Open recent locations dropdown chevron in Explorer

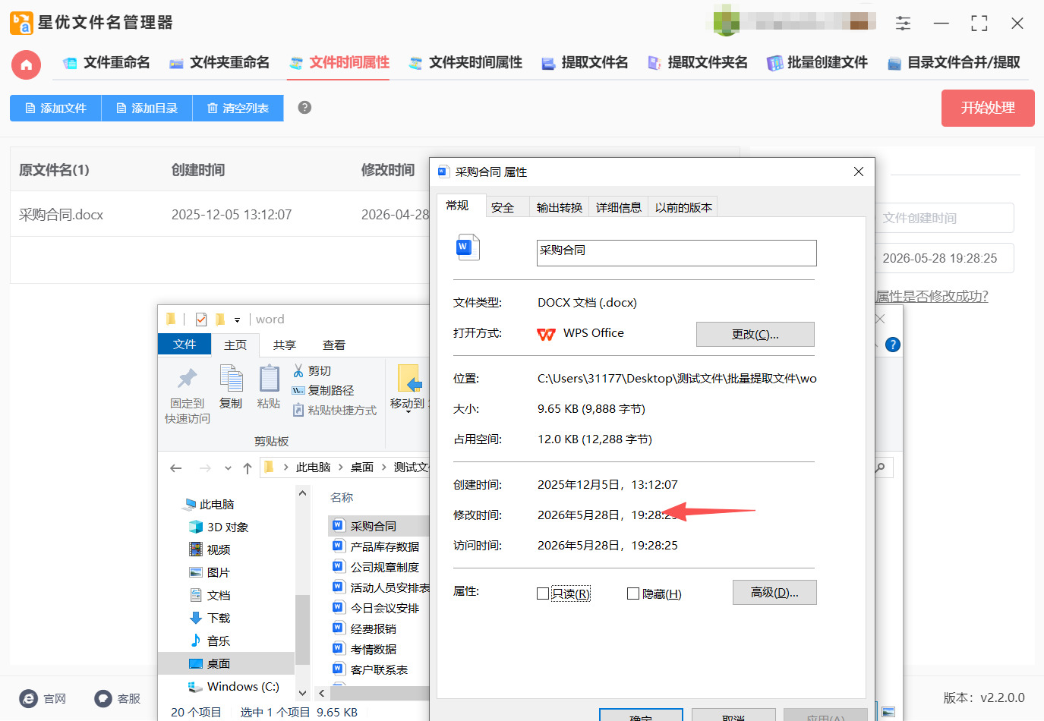point(228,468)
